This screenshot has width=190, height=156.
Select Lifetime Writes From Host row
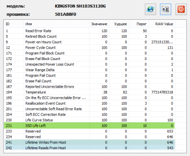89,142
